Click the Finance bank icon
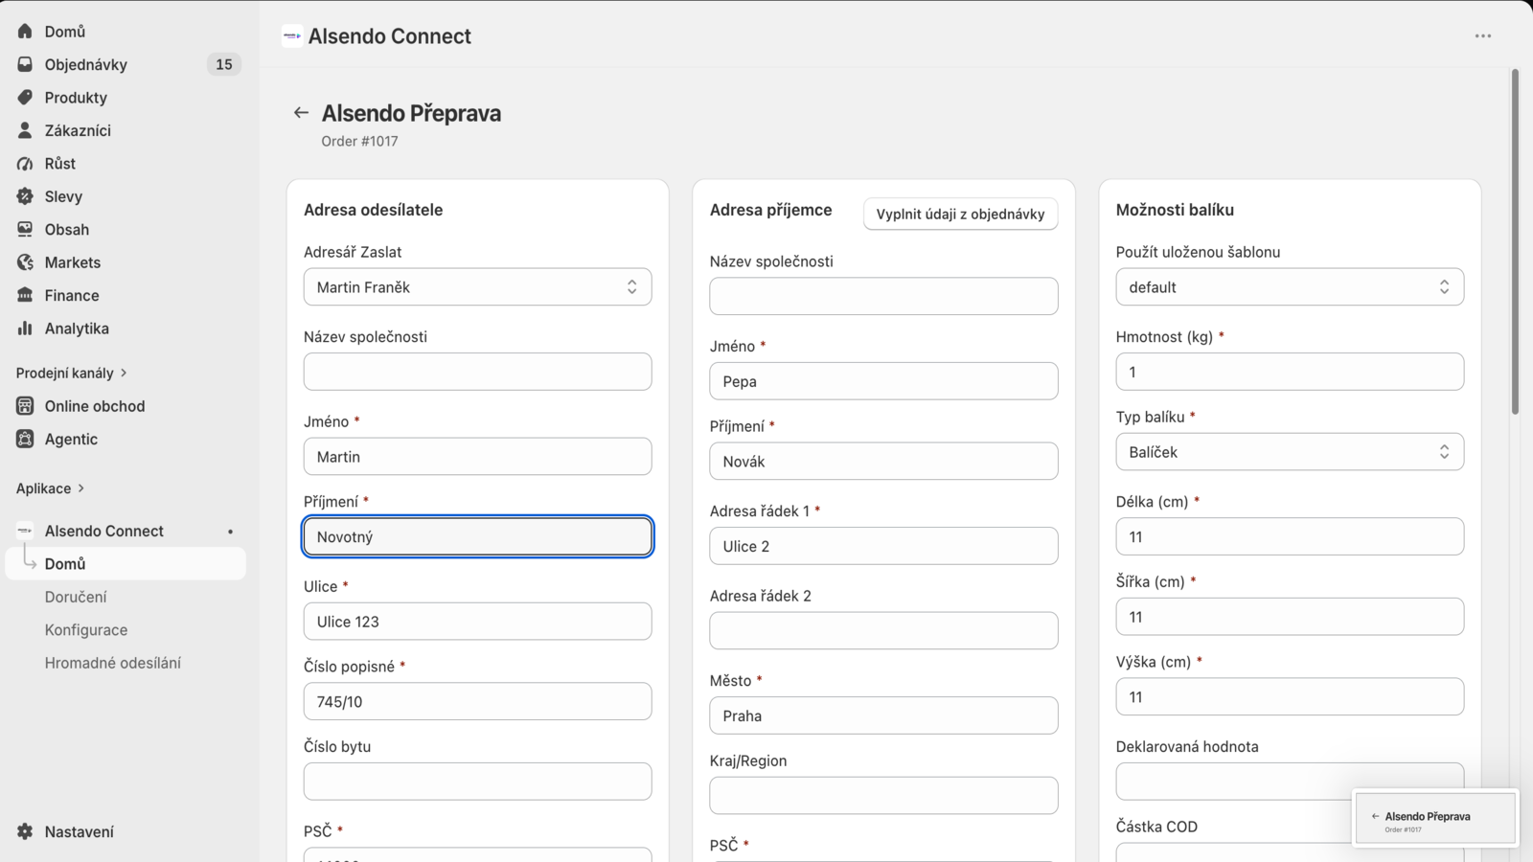Screen dimensions: 1533x862 [25, 296]
